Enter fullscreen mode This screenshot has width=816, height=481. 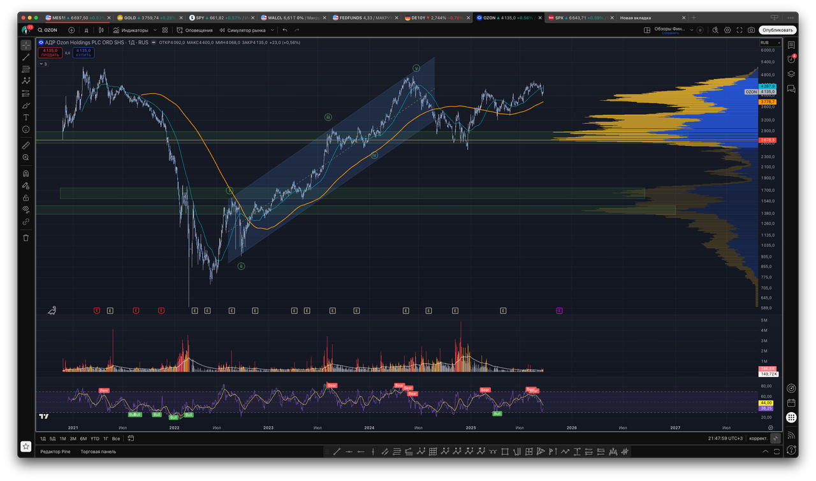point(739,30)
